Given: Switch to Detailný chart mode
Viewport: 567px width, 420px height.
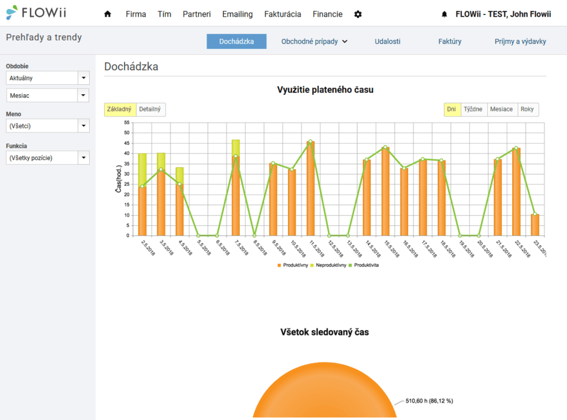Looking at the screenshot, I should [150, 109].
